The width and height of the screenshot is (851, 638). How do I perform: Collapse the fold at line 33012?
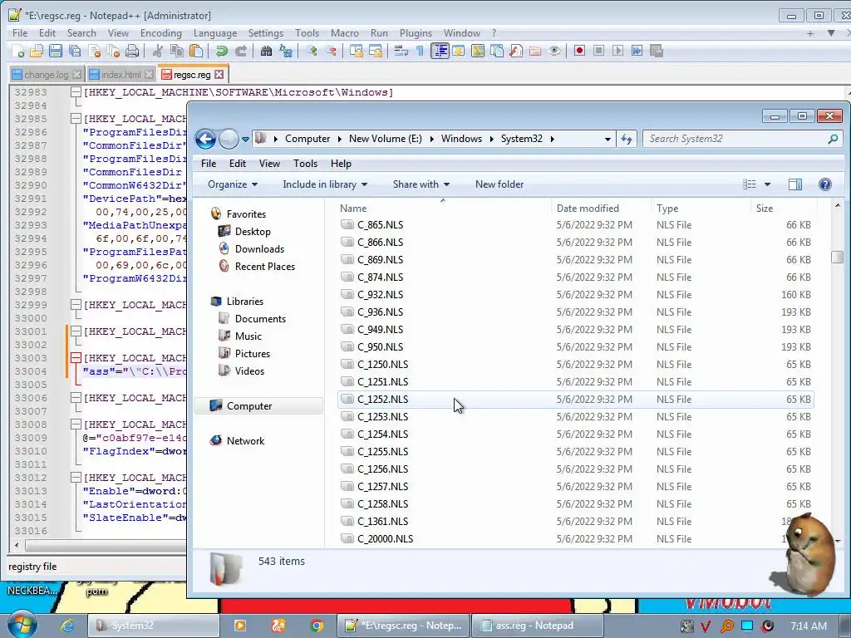[x=76, y=478]
